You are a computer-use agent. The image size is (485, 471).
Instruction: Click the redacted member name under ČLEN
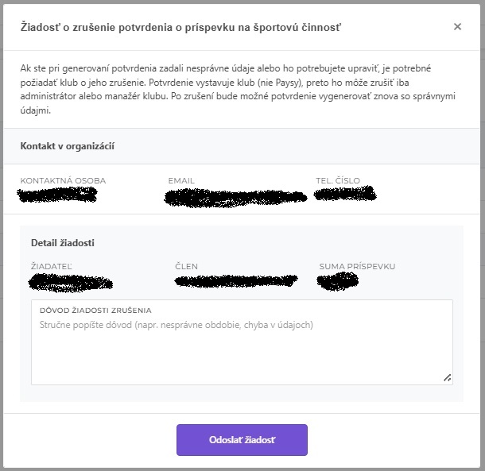pyautogui.click(x=236, y=280)
